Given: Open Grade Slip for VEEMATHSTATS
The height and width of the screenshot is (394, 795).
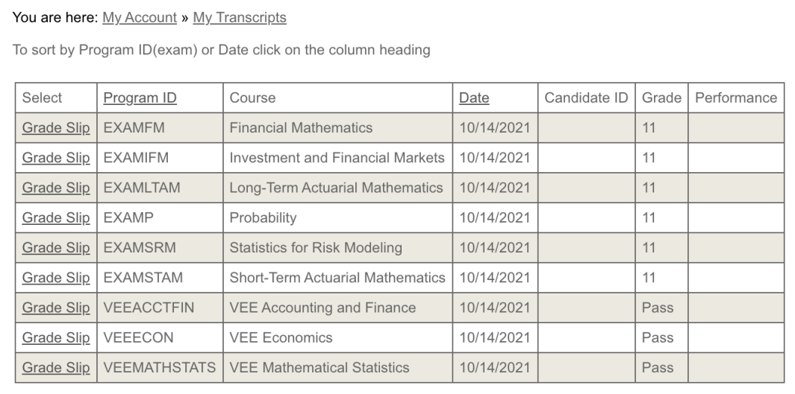Looking at the screenshot, I should [x=56, y=368].
